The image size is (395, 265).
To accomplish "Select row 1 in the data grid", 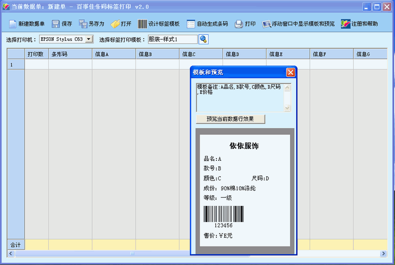I will (x=15, y=64).
